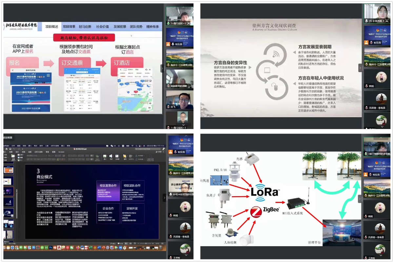Click the red 报名 step box

click(x=22, y=63)
